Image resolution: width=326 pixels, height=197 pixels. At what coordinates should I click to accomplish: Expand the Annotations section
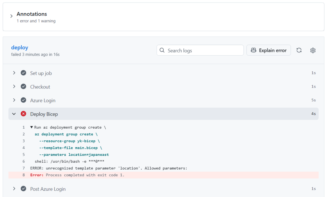click(11, 16)
